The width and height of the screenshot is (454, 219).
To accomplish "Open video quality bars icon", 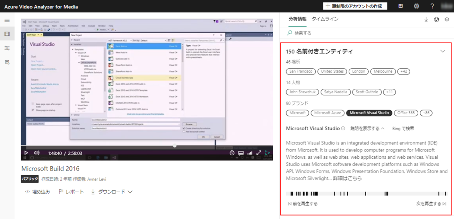I will (x=250, y=153).
